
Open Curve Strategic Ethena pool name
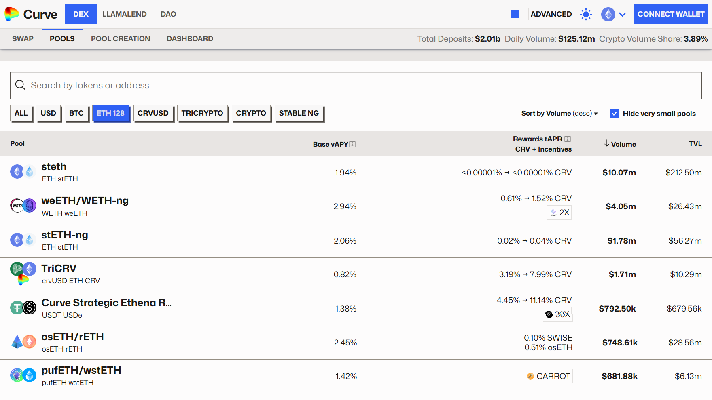[x=106, y=303]
